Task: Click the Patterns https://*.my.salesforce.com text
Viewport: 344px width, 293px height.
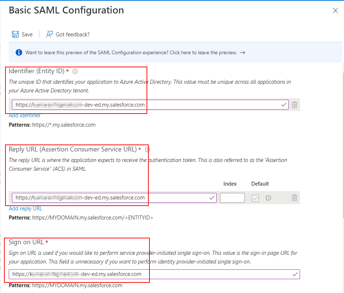Action: click(x=52, y=125)
